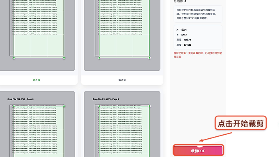Select the Page 4 preview thumbnail
This screenshot has height=157, width=279.
point(122,124)
